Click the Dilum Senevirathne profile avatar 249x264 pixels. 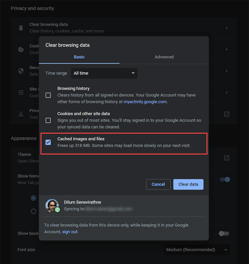coord(52,206)
